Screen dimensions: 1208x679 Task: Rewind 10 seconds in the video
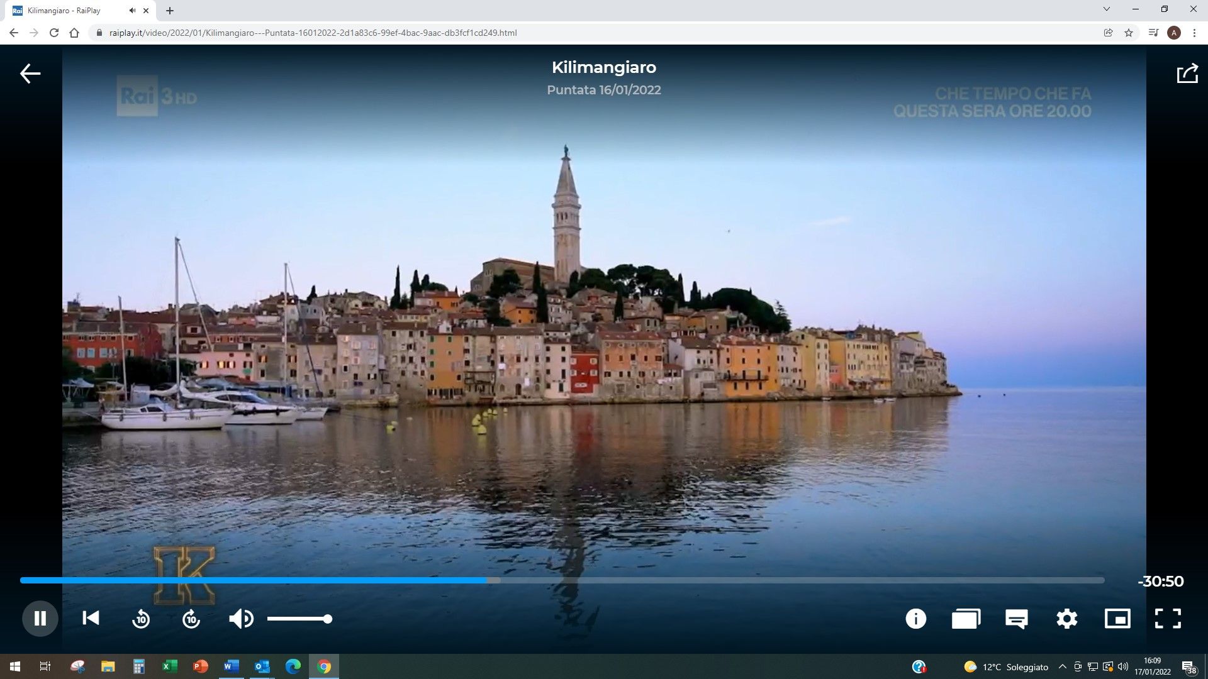click(x=141, y=619)
